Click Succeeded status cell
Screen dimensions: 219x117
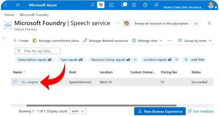pyautogui.click(x=199, y=82)
